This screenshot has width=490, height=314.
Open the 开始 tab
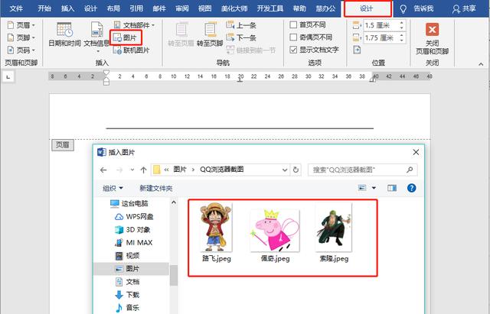[x=44, y=8]
